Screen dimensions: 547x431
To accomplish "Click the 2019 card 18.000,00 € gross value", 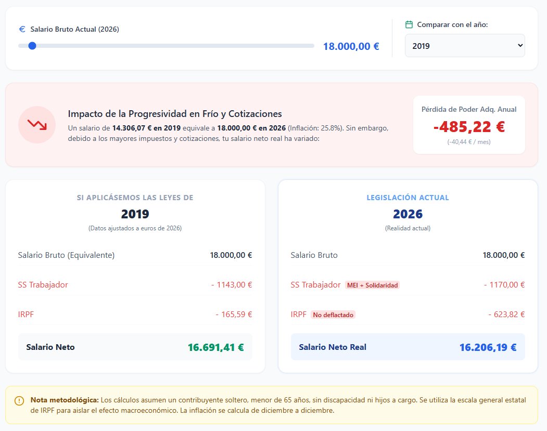I will (x=231, y=255).
